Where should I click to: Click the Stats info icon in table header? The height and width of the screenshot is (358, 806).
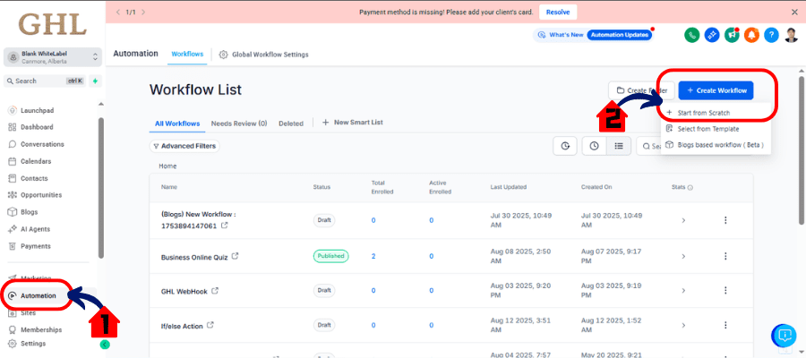tap(690, 187)
